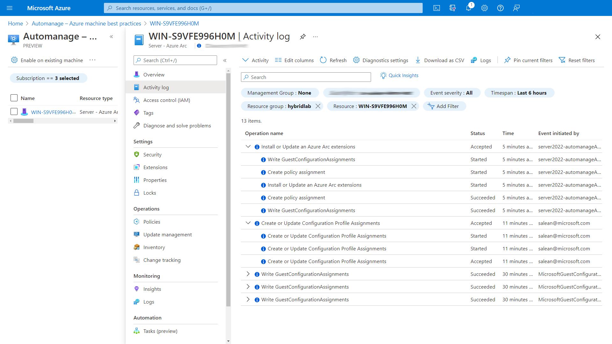
Task: Expand first Write GuestConfigurationAssignments row
Action: point(248,274)
